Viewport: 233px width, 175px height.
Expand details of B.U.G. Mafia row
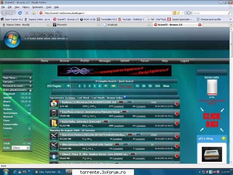[x=61, y=122]
